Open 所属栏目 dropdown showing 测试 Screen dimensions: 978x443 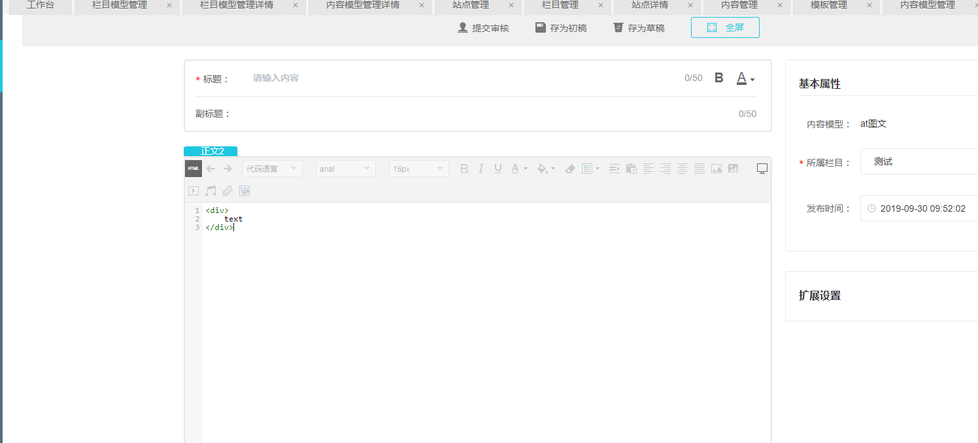pos(919,161)
